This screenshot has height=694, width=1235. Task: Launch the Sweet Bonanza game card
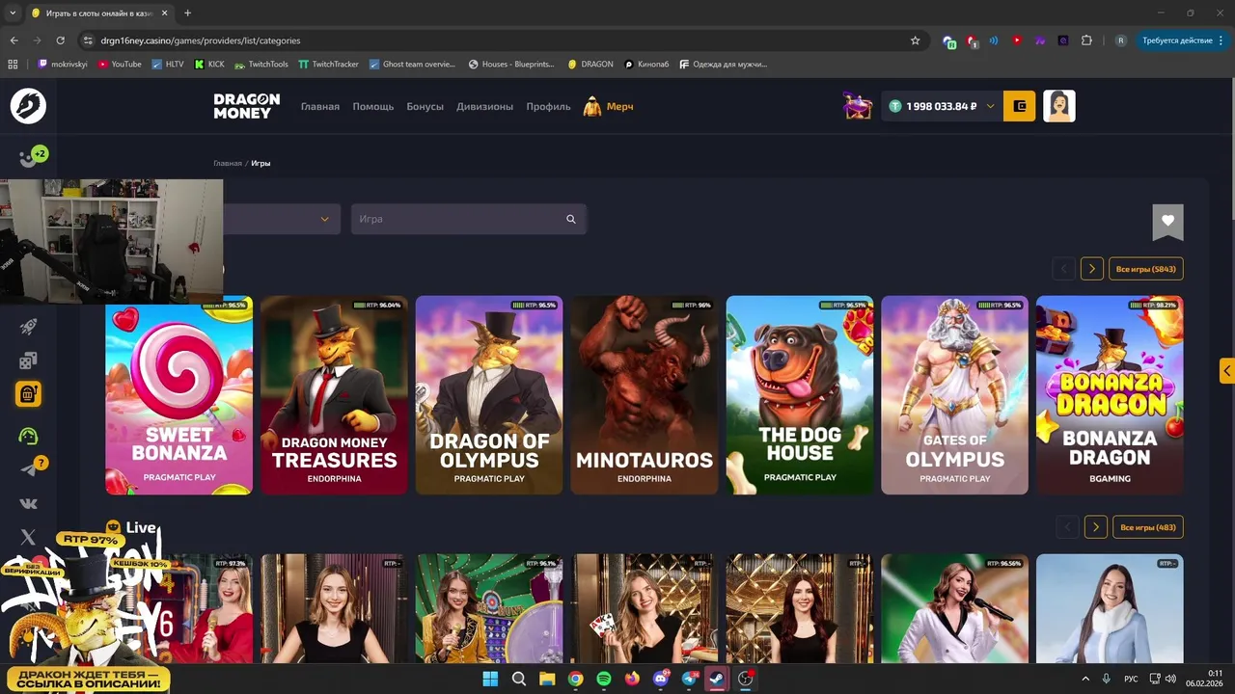(x=179, y=395)
